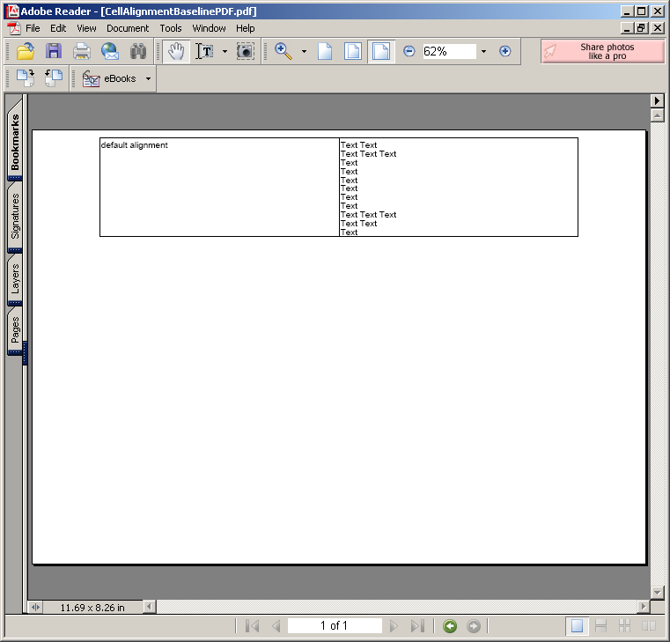Click the Share photos like a pro banner

coord(602,51)
